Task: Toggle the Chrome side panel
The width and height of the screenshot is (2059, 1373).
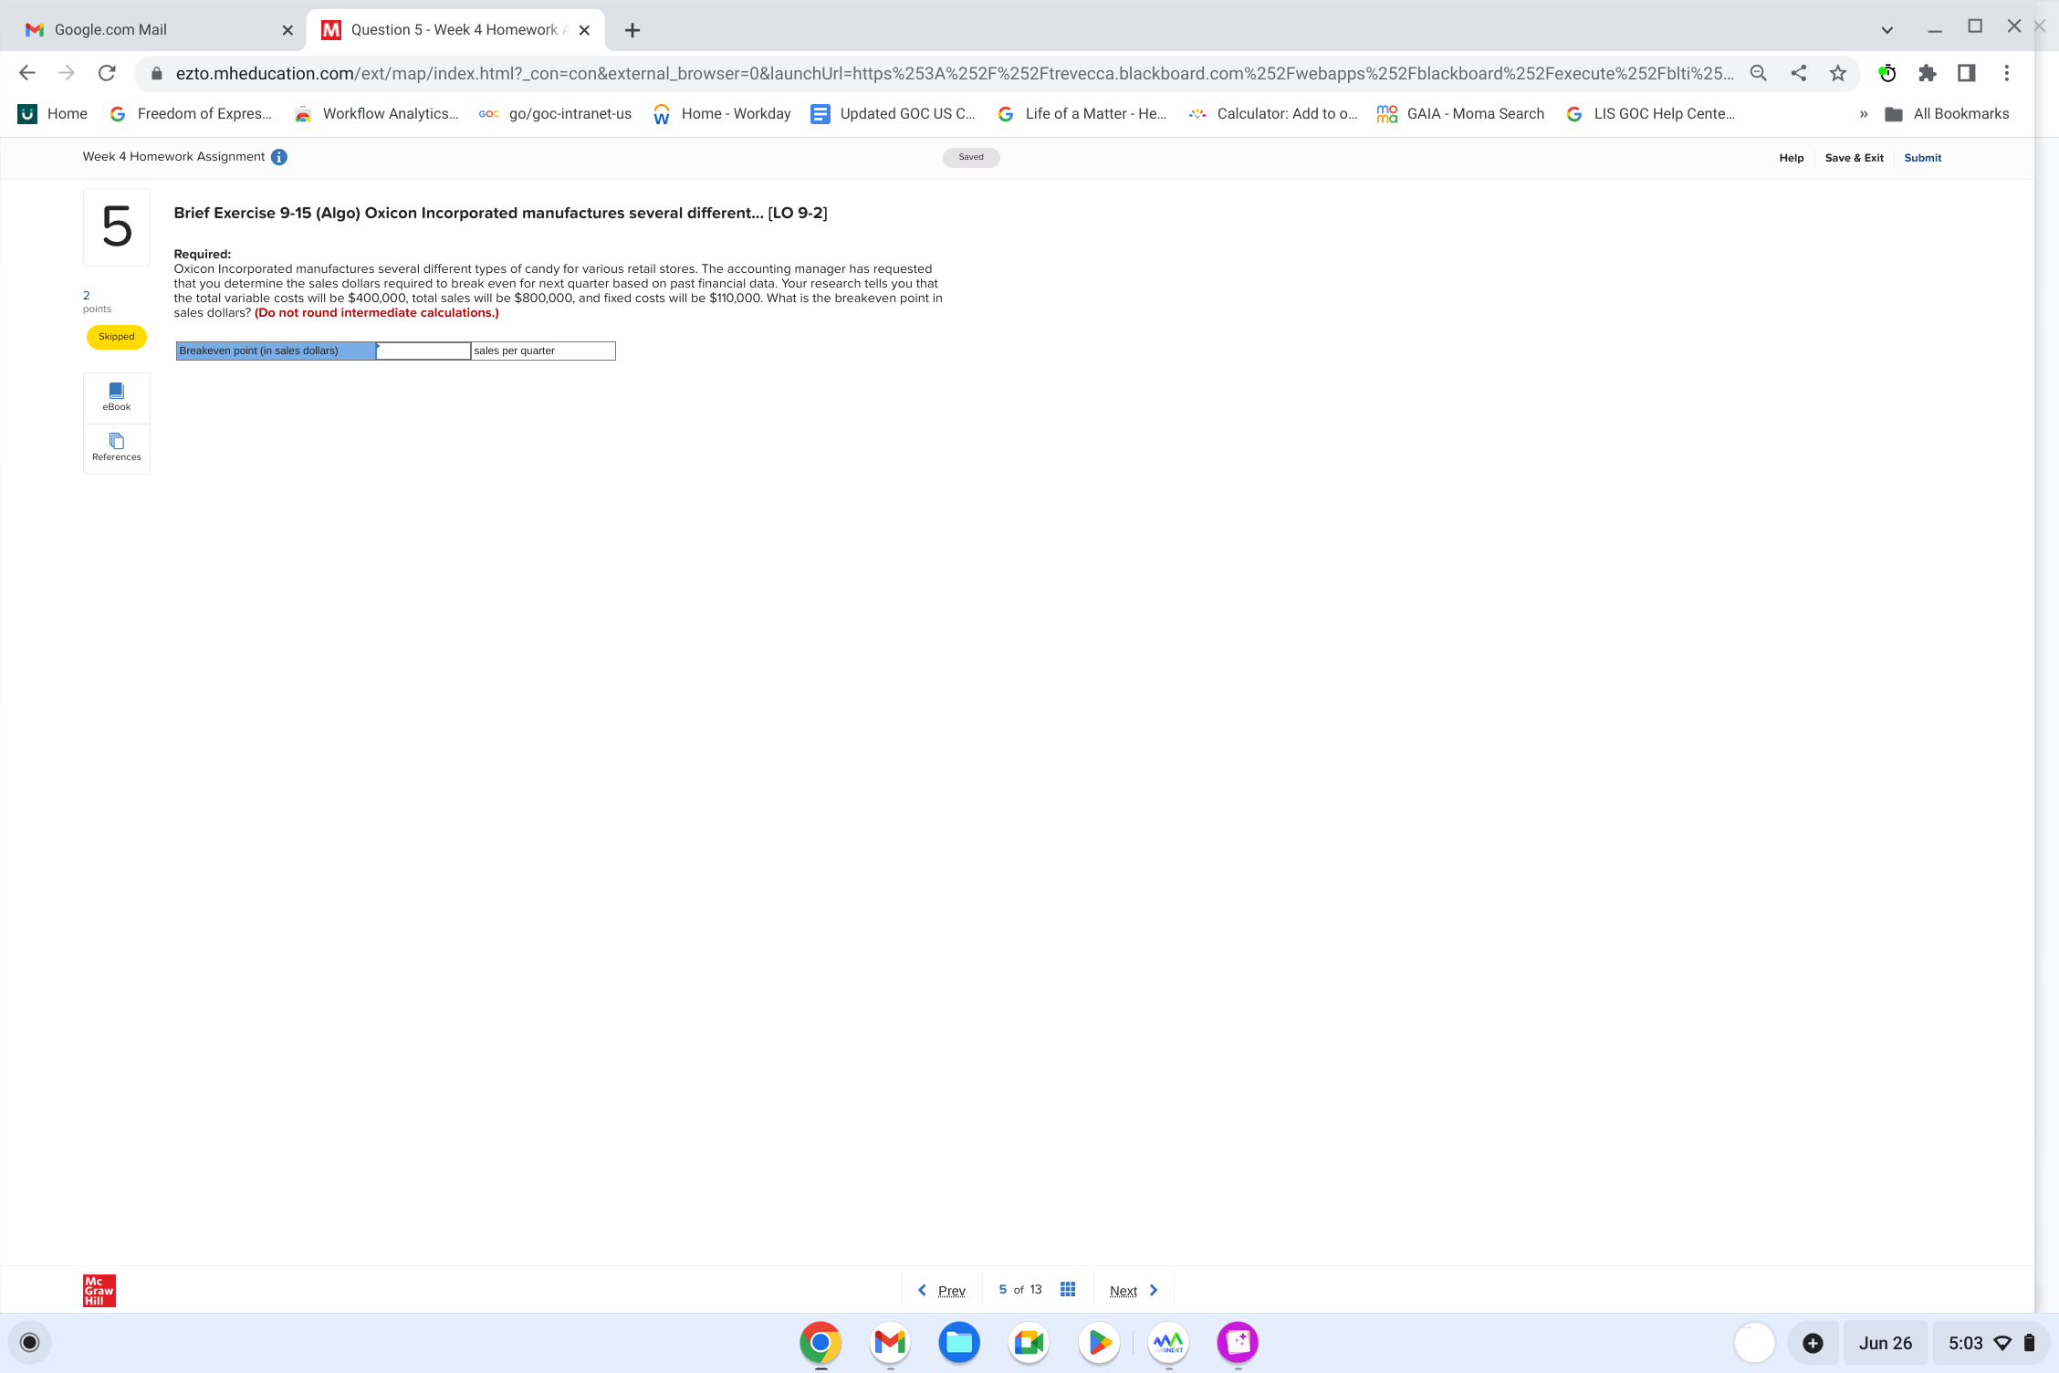Action: pos(1966,73)
